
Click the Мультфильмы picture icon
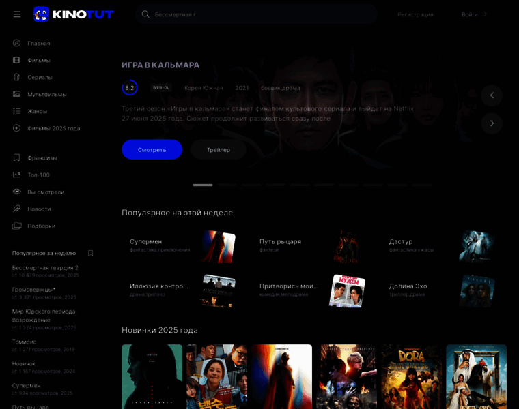[x=16, y=94]
